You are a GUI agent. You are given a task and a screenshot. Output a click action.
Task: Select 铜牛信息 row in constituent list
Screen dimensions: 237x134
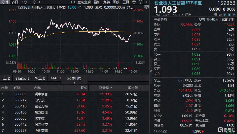(75, 94)
